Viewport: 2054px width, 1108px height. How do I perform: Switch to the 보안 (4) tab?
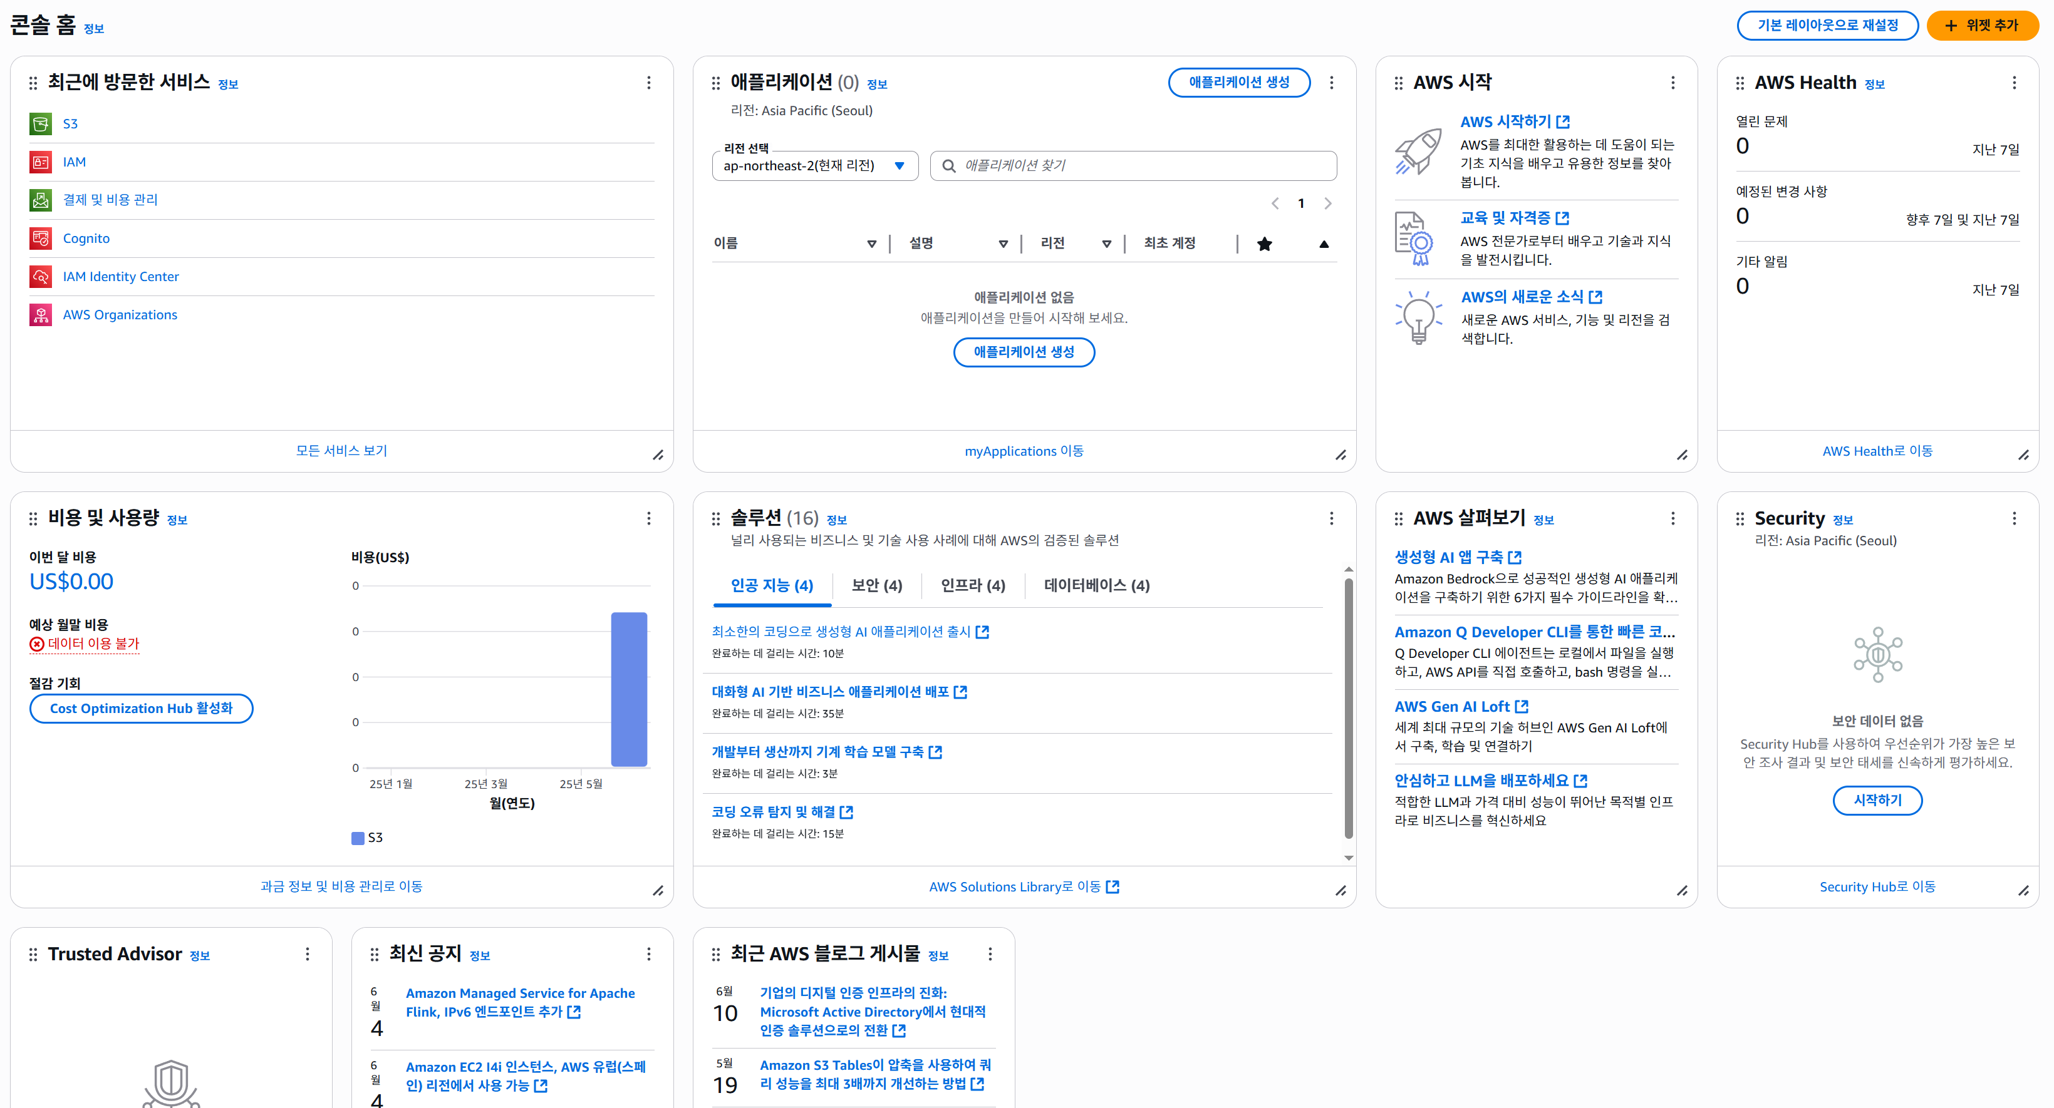click(876, 585)
